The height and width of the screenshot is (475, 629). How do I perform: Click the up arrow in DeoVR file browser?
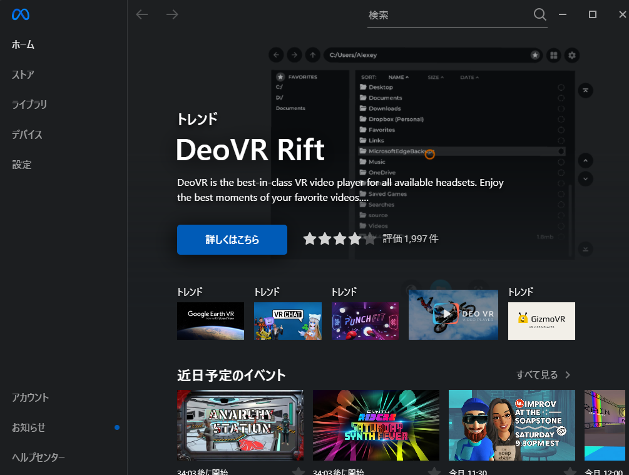point(313,55)
